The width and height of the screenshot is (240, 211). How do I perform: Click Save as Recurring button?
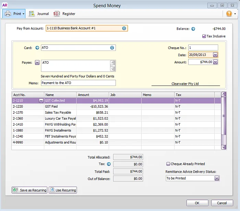click(x=29, y=190)
